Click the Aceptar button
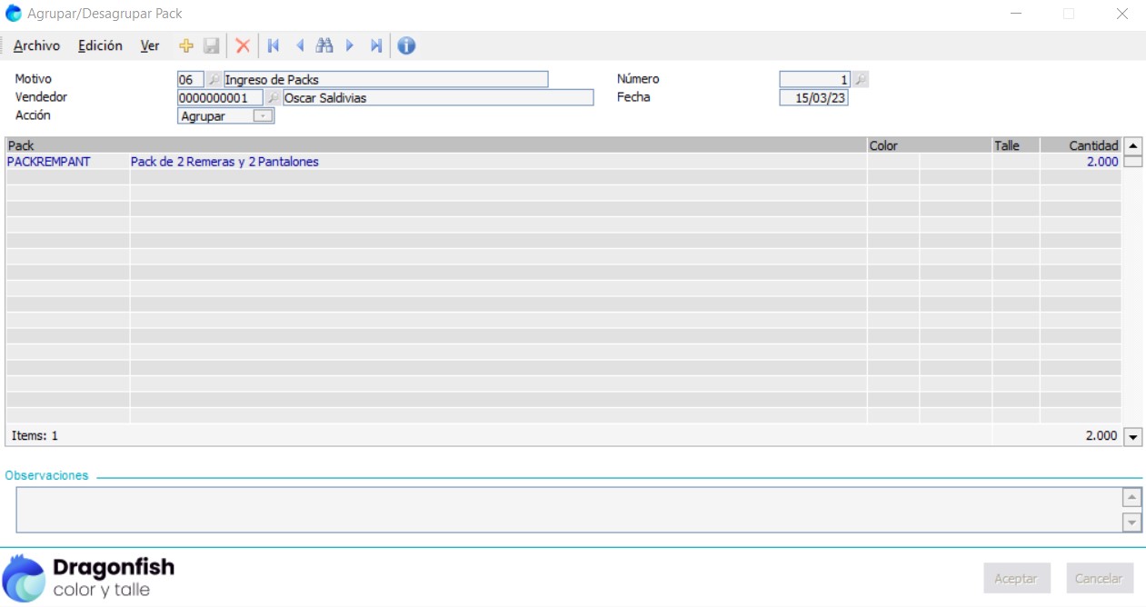1146x607 pixels. click(x=1016, y=578)
